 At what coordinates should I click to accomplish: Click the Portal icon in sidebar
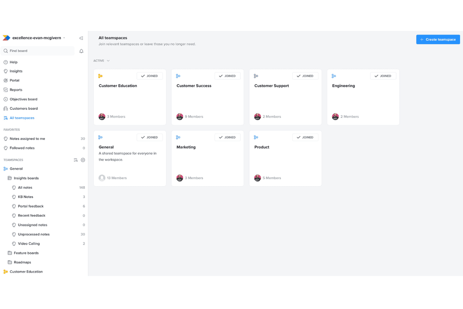click(6, 80)
